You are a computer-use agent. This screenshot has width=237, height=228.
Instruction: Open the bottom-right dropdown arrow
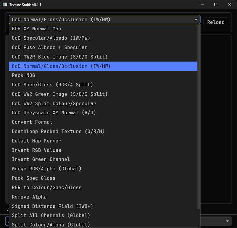tap(227, 221)
